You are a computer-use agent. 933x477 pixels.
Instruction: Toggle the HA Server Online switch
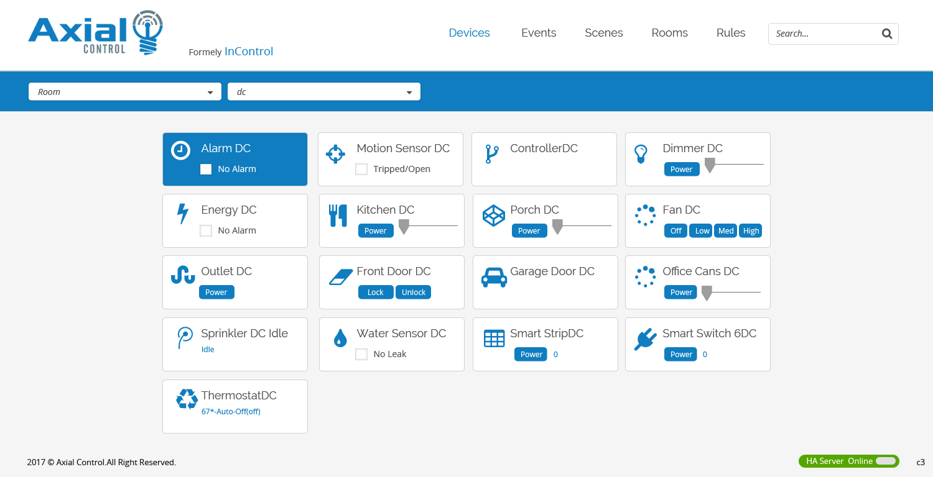(x=886, y=461)
